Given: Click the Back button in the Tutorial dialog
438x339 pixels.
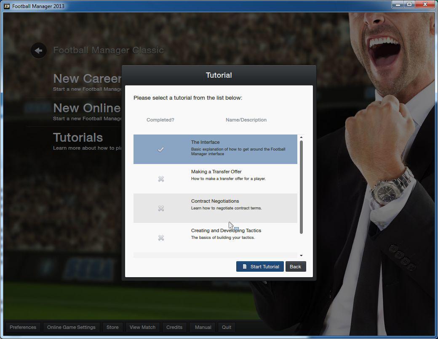Looking at the screenshot, I should pyautogui.click(x=296, y=267).
